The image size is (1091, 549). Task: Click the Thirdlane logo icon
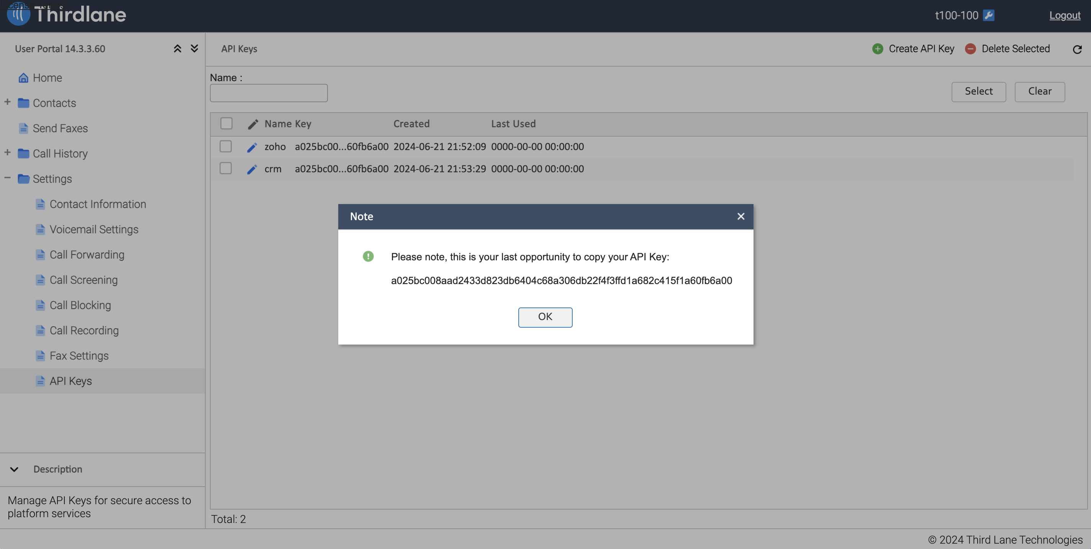point(18,15)
